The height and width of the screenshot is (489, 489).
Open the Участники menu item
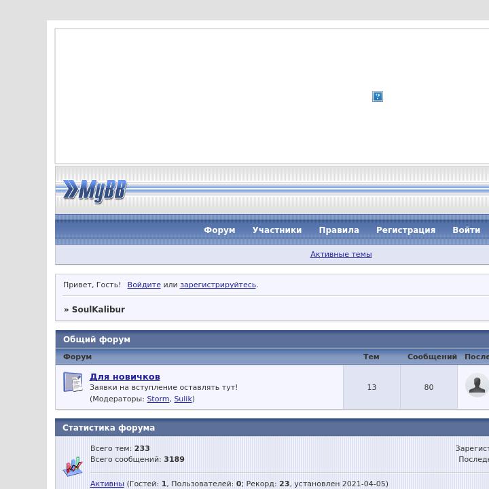277,230
